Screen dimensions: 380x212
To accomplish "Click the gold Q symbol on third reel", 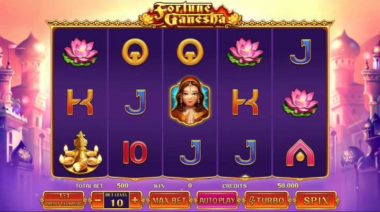I will 190,52.
